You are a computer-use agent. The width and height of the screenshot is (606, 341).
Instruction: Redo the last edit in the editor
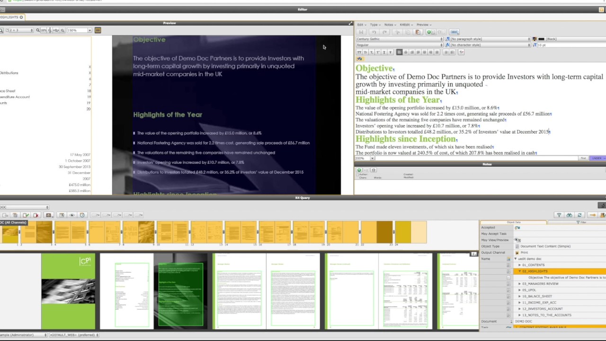point(384,32)
